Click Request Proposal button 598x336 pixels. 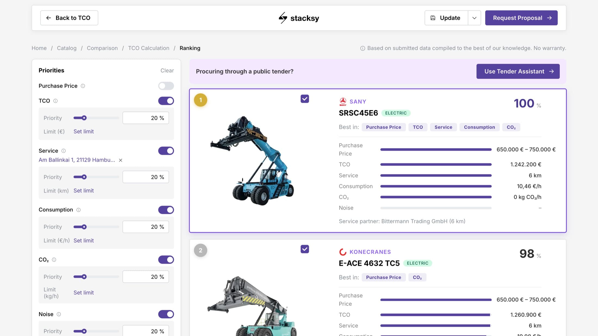click(521, 18)
